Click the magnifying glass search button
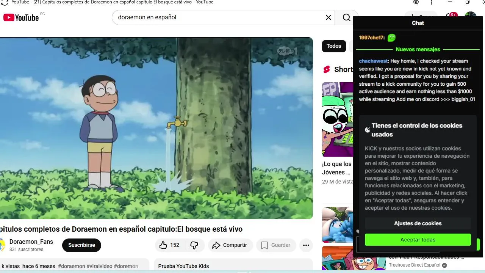 tap(347, 17)
